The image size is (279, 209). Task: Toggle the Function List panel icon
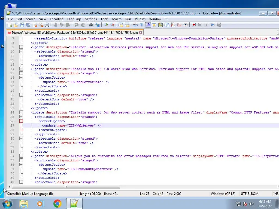tap(173, 25)
